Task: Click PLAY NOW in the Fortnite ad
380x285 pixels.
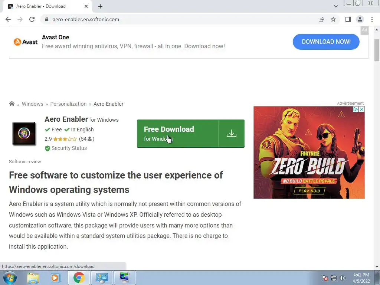Action: pos(309,191)
